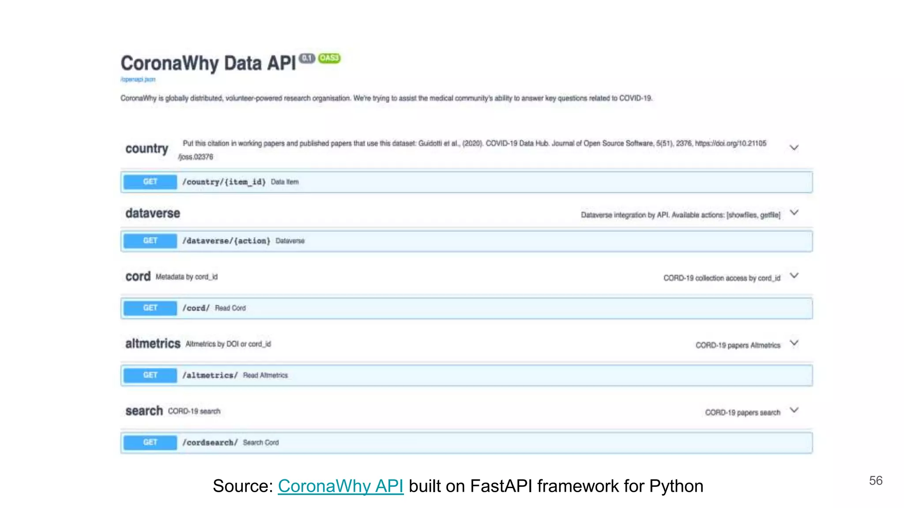Viewport: 904px width, 508px height.
Task: Click GET button for /cord/
Action: point(150,308)
